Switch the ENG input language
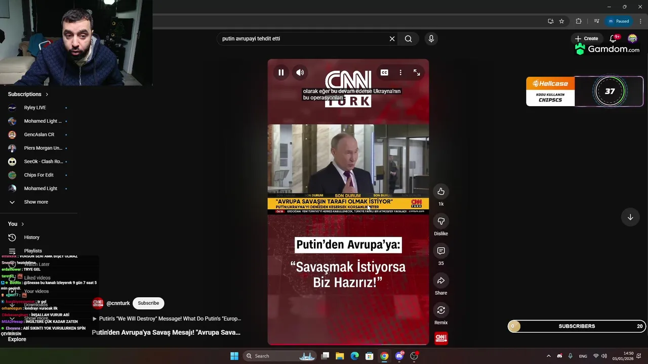Screen dimensions: 648x364 click(x=583, y=356)
